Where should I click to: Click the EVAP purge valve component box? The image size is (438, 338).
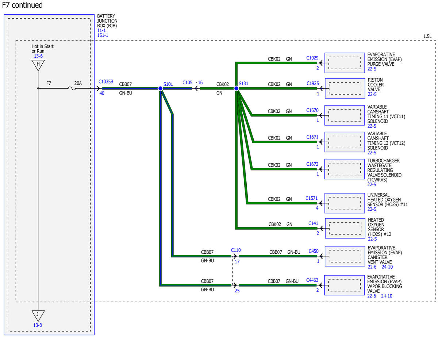[x=344, y=63]
